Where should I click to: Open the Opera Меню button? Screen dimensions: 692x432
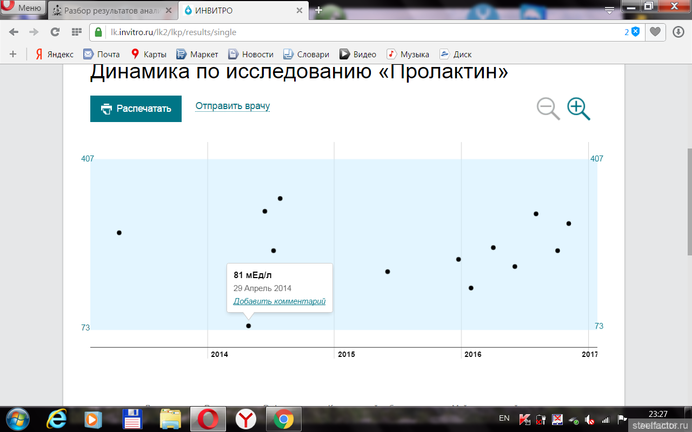[23, 8]
